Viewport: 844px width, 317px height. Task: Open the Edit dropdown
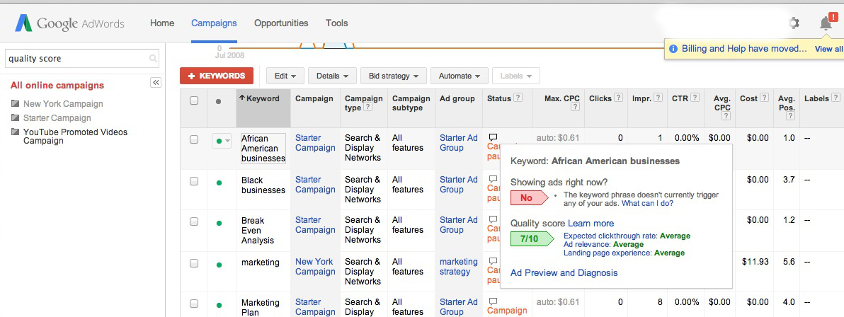(x=285, y=76)
